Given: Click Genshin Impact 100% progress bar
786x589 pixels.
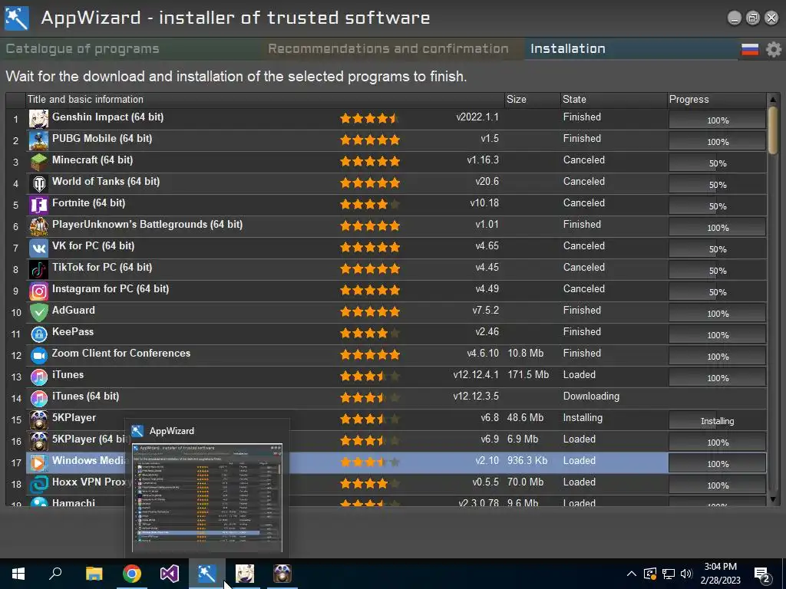Looking at the screenshot, I should 717,120.
